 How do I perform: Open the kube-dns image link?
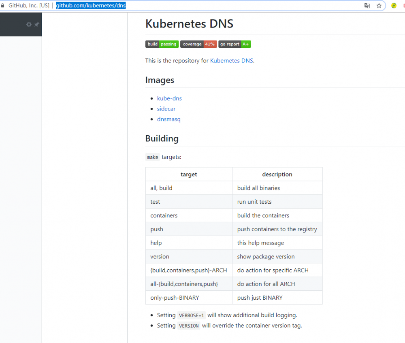(169, 98)
